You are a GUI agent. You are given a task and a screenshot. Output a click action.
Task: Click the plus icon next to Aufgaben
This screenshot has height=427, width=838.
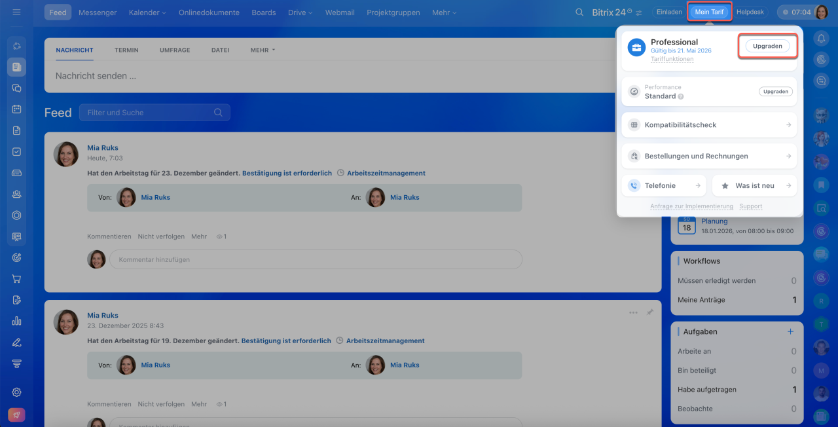[x=790, y=331]
